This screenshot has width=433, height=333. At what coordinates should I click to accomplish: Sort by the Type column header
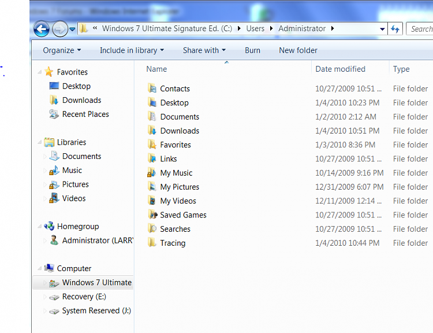pyautogui.click(x=401, y=69)
